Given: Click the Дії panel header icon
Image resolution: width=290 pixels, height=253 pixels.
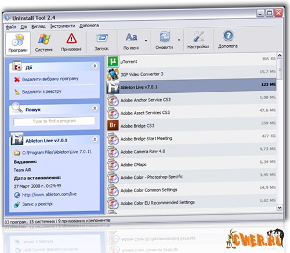Looking at the screenshot, I should (x=17, y=66).
